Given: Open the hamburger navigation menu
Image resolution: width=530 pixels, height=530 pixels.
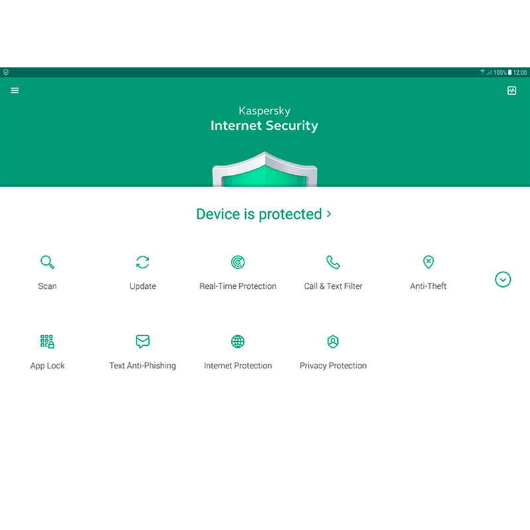Looking at the screenshot, I should [x=15, y=90].
